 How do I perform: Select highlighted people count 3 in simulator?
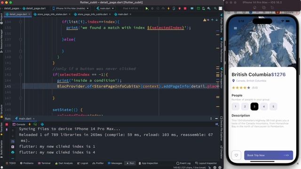tap(254, 107)
